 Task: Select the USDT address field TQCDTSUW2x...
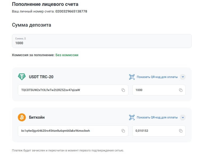click(73, 90)
